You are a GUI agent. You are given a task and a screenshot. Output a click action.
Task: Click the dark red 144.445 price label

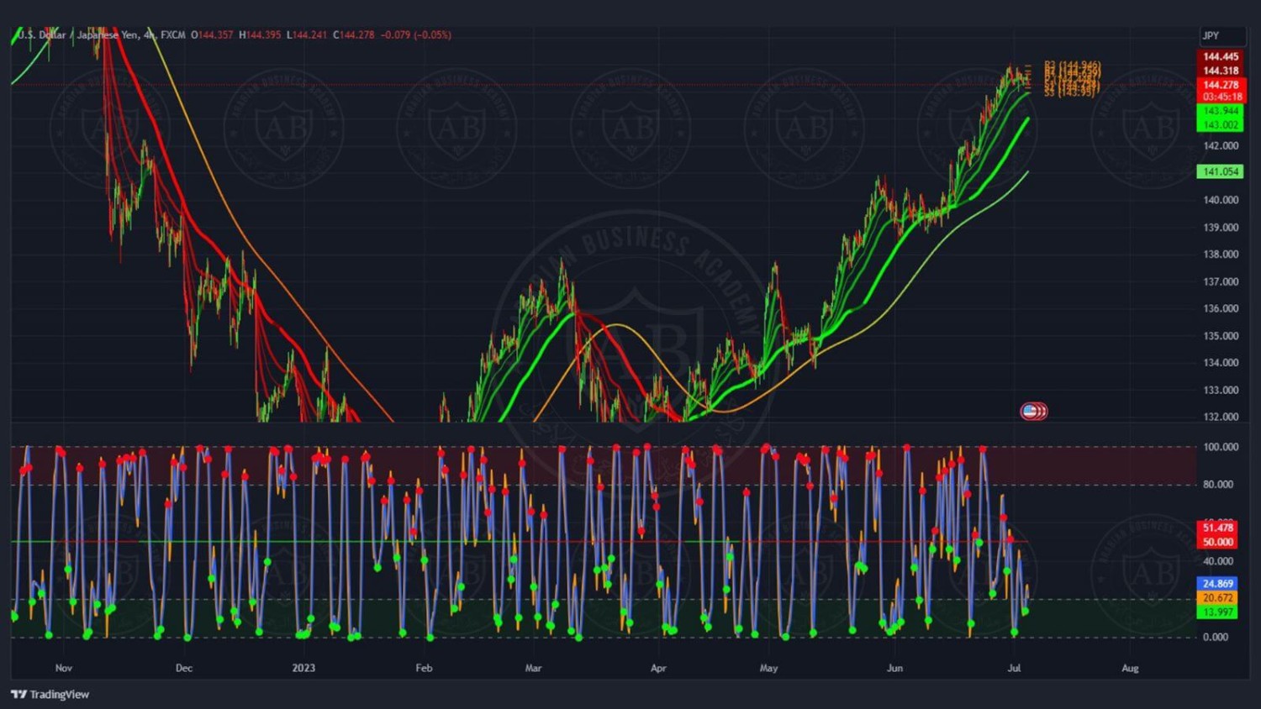[x=1221, y=57]
